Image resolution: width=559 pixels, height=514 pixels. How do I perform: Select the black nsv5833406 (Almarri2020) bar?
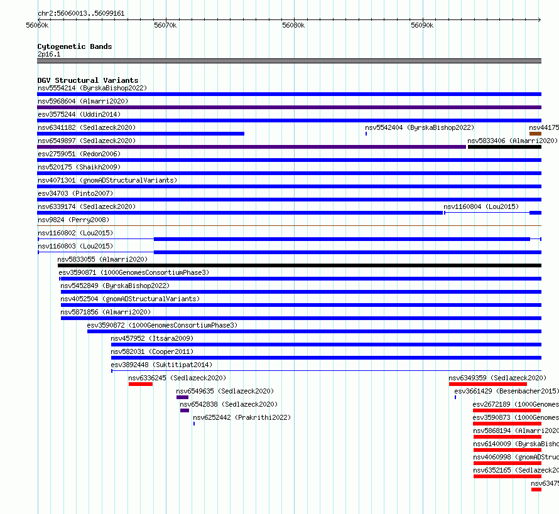(504, 147)
